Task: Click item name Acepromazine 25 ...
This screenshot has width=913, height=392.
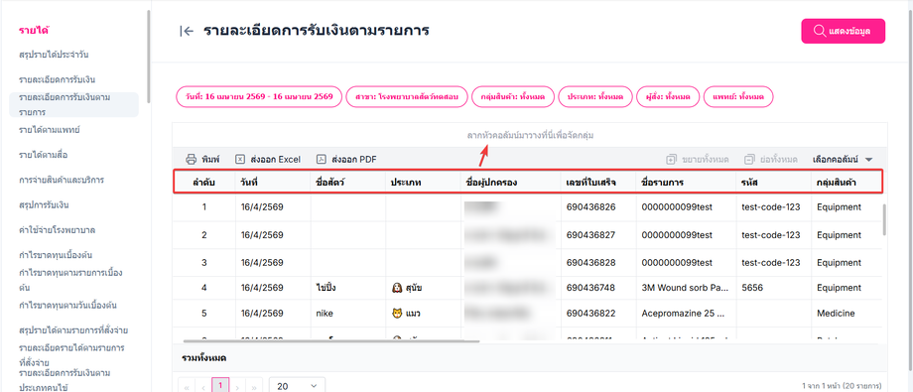Action: pyautogui.click(x=683, y=314)
